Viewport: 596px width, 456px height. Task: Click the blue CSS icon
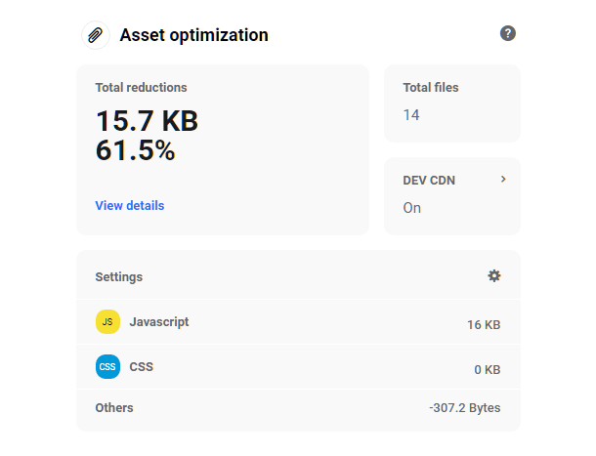click(107, 367)
